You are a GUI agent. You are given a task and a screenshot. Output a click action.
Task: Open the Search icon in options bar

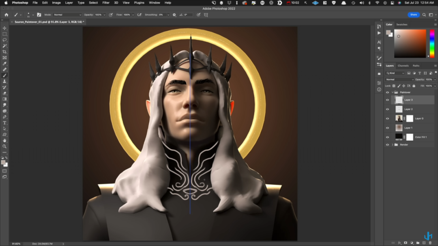coord(424,15)
